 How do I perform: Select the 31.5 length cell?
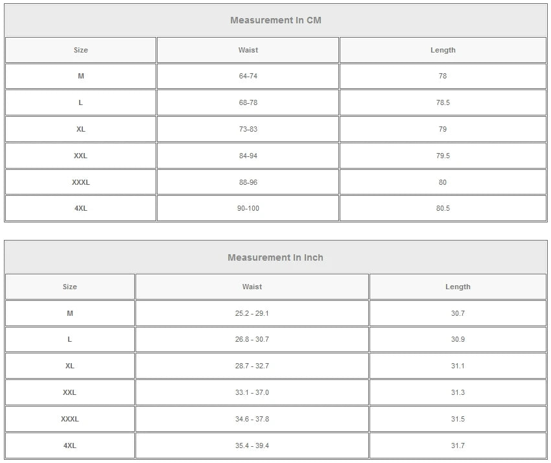(458, 419)
